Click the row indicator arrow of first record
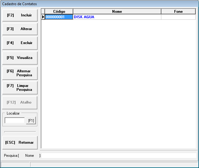Viewport: 199px width, 168px height. pos(43,17)
